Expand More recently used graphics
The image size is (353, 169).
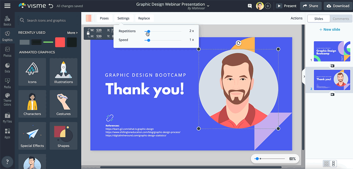pos(72,33)
